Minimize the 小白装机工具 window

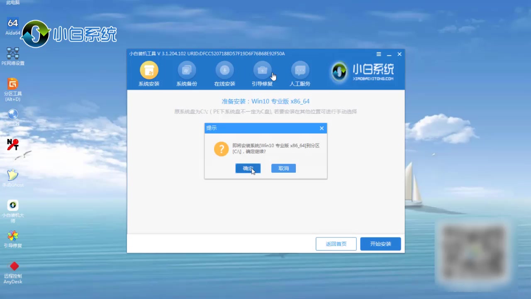(x=389, y=54)
